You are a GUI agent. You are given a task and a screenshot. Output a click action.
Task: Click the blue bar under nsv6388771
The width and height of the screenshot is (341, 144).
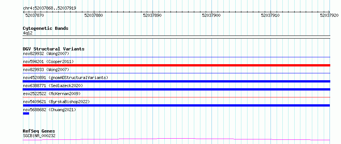pos(176,89)
